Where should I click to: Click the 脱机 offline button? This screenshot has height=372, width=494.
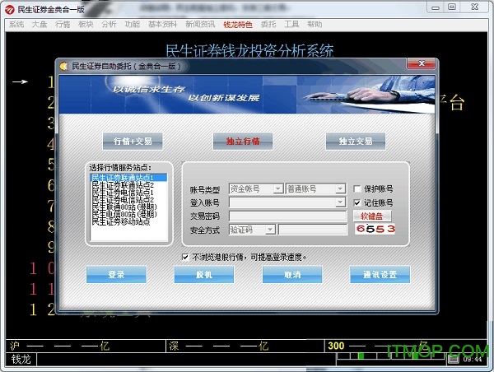click(204, 275)
